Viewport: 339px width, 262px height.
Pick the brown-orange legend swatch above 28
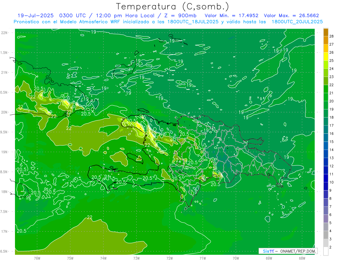326,33
